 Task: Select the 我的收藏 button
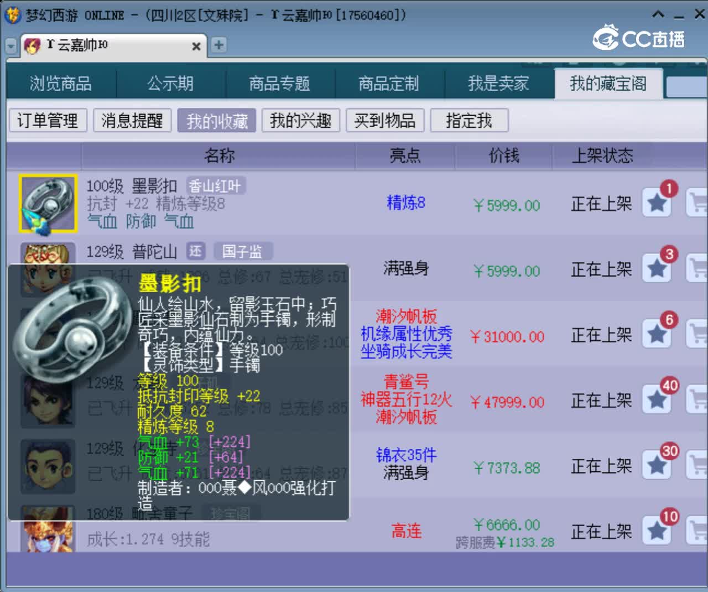(x=217, y=120)
